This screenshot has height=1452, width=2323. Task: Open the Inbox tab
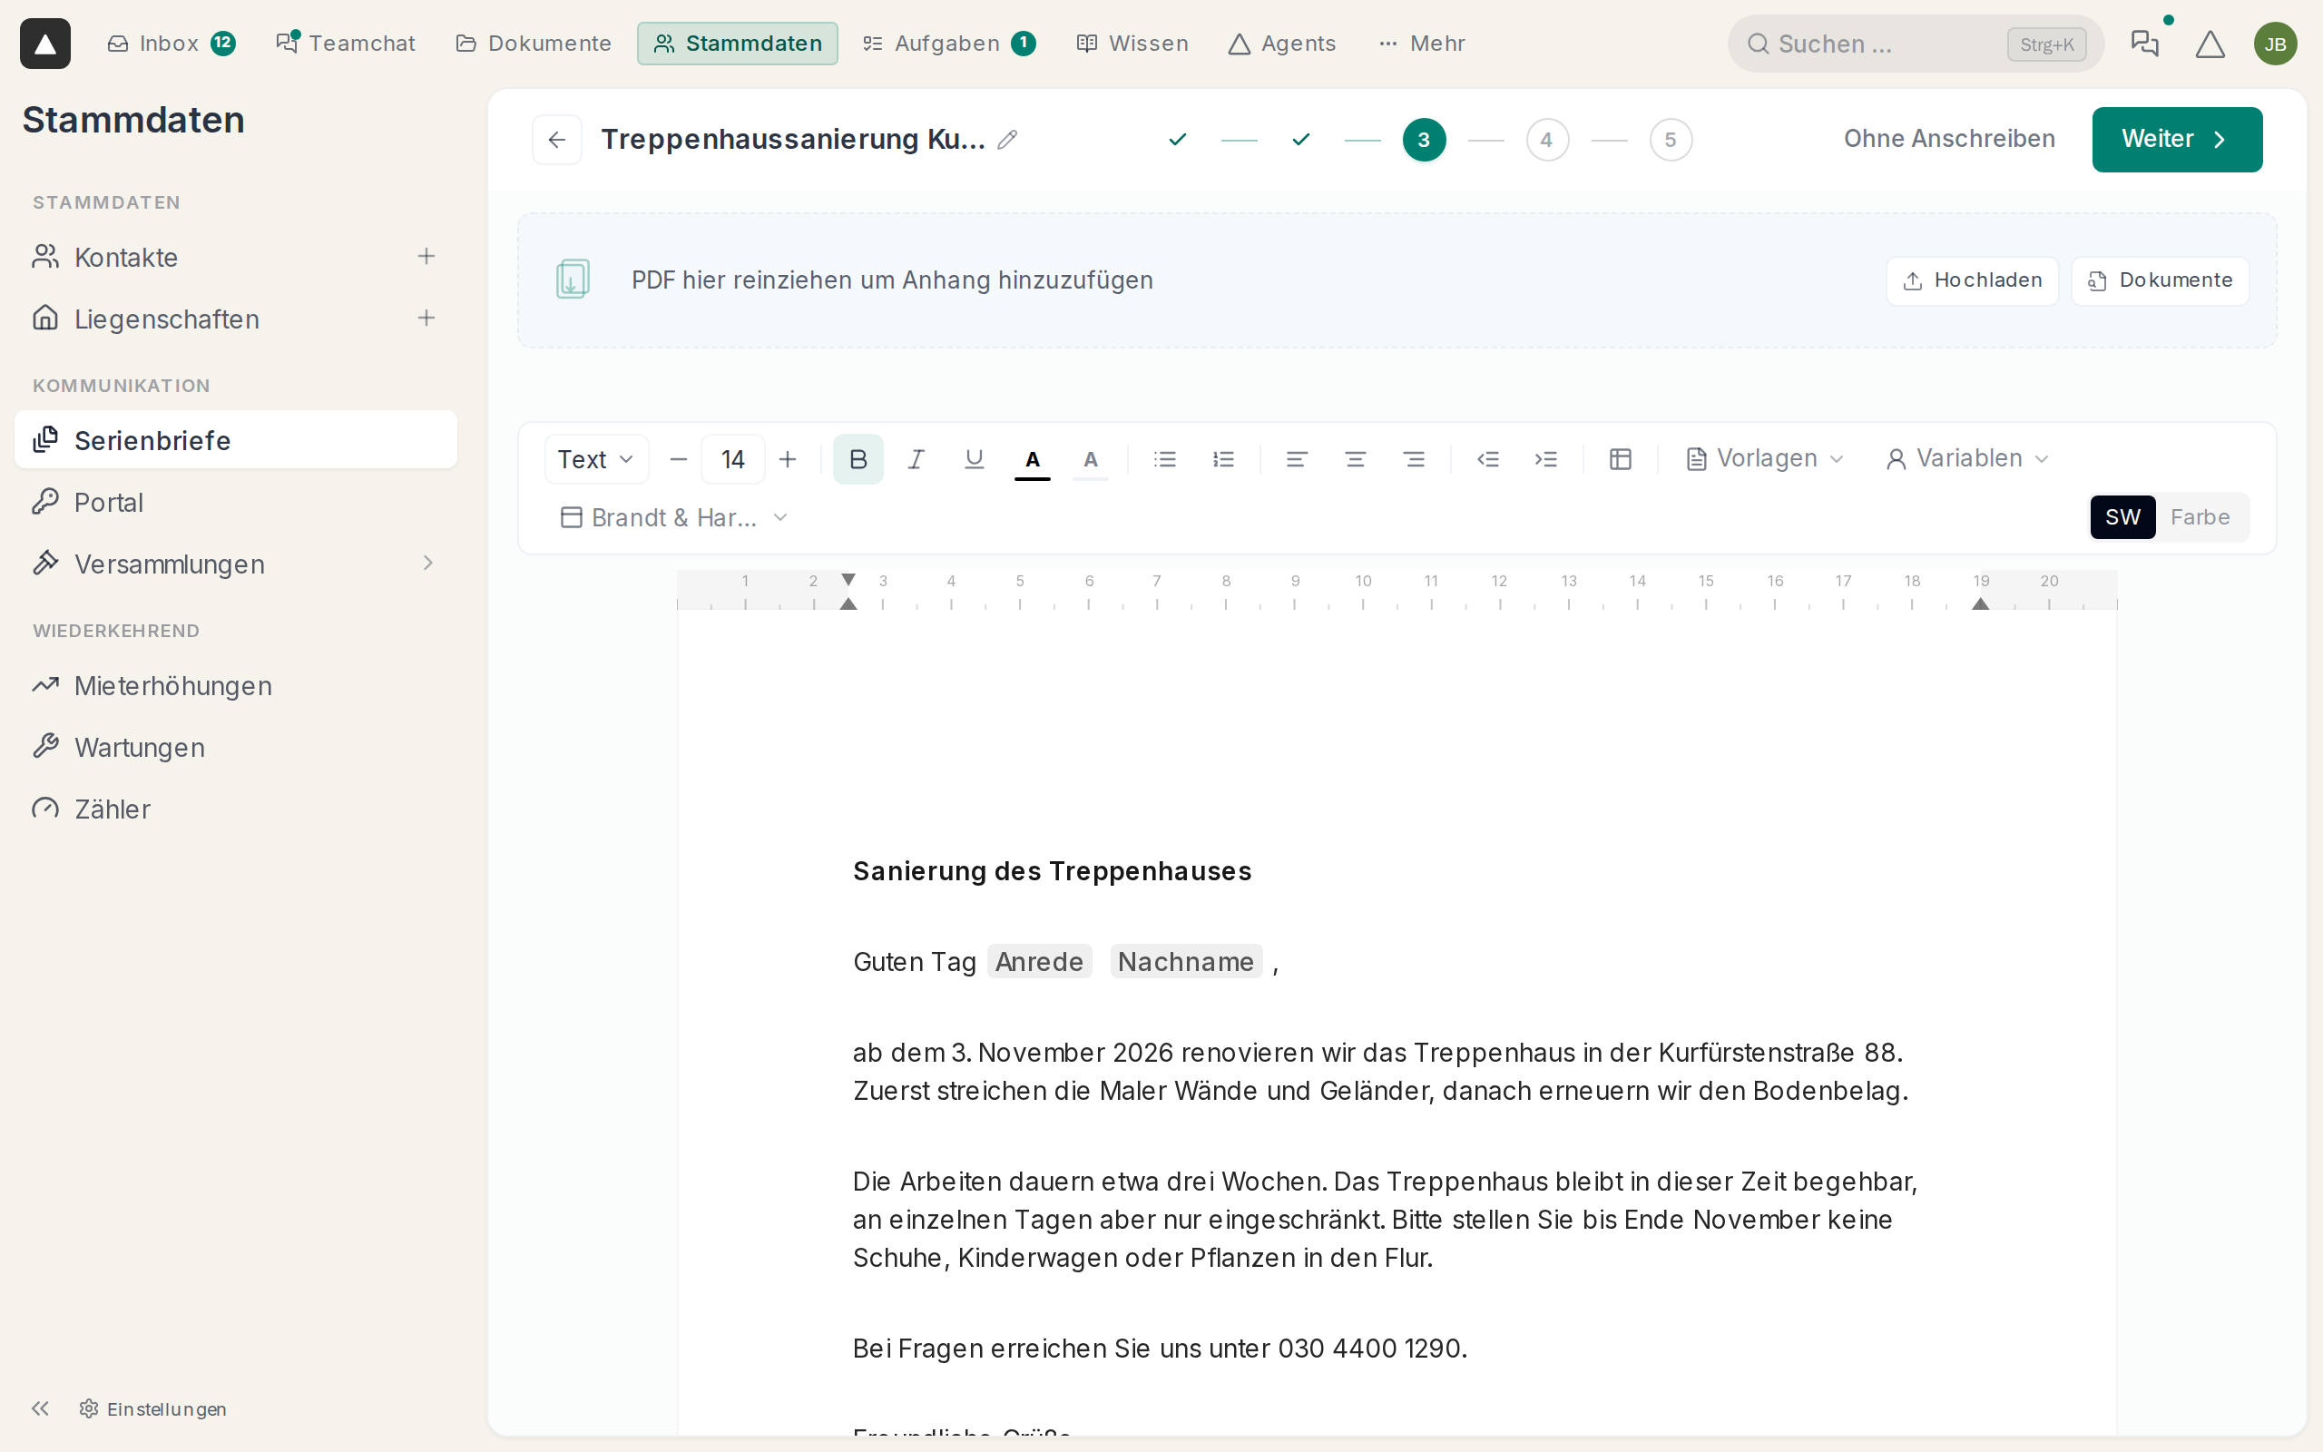point(171,44)
